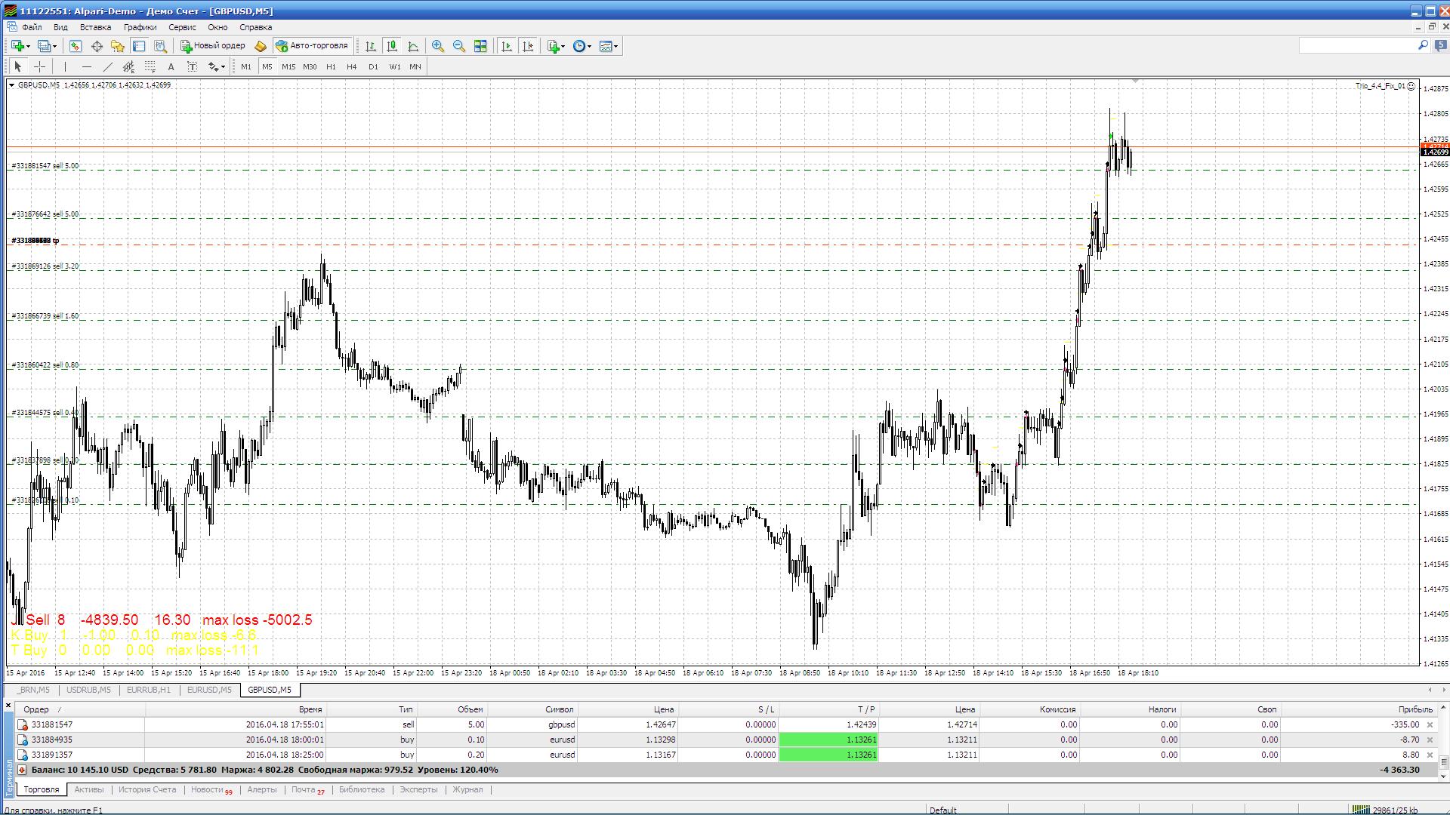Switch to the D1 timeframe
The width and height of the screenshot is (1450, 815).
pyautogui.click(x=373, y=66)
